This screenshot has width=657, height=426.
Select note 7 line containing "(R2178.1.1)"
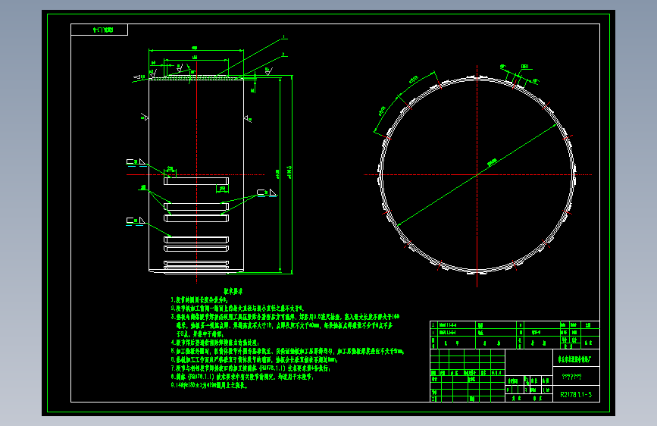pyautogui.click(x=251, y=368)
